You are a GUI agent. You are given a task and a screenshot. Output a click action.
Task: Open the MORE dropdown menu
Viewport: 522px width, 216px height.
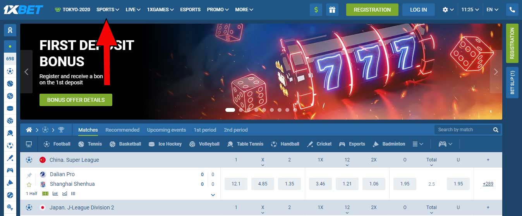[244, 10]
